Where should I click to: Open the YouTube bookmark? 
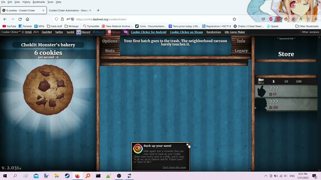click(x=9, y=26)
